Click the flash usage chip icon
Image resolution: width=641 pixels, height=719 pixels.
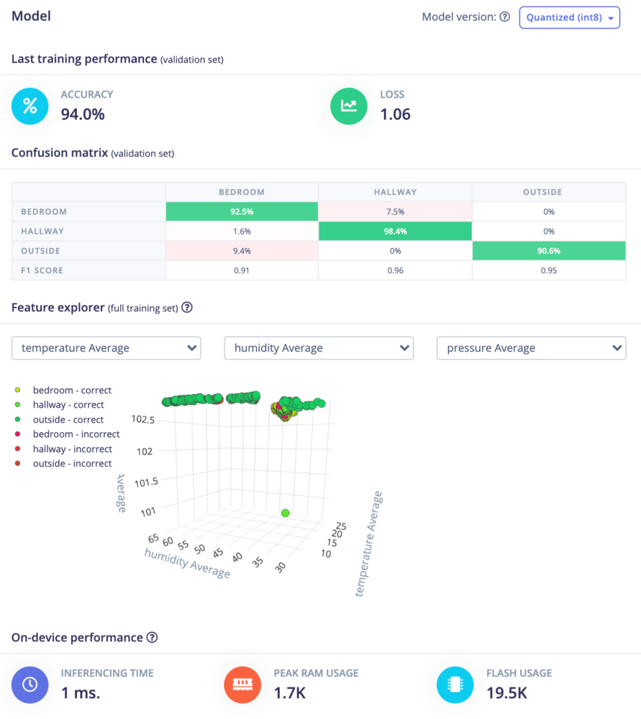(455, 684)
